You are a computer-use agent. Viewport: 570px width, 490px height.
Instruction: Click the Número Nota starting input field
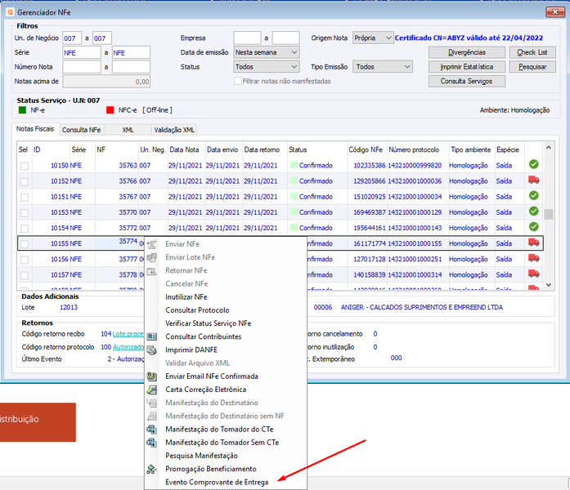coord(82,67)
